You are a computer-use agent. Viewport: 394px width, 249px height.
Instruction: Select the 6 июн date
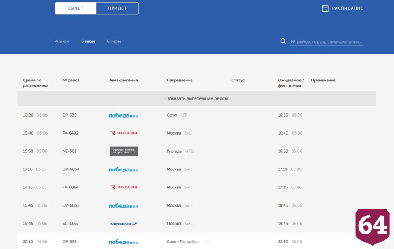[x=114, y=41]
